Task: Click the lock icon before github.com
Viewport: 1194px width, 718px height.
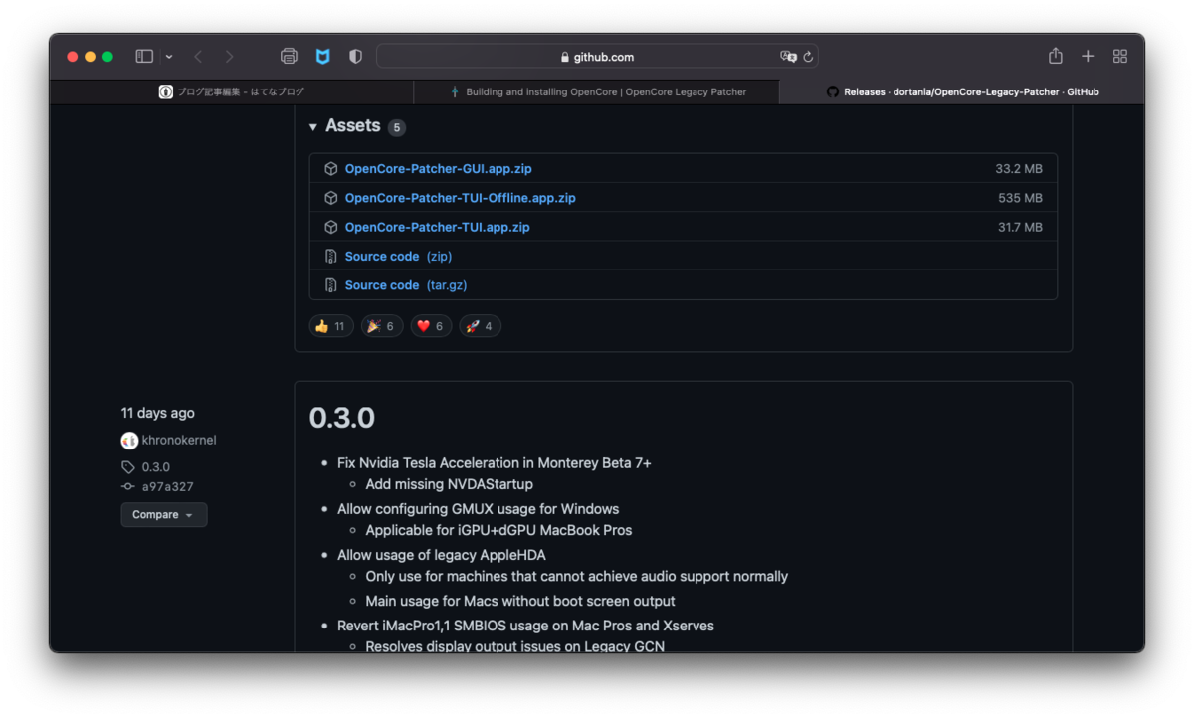Action: tap(565, 57)
